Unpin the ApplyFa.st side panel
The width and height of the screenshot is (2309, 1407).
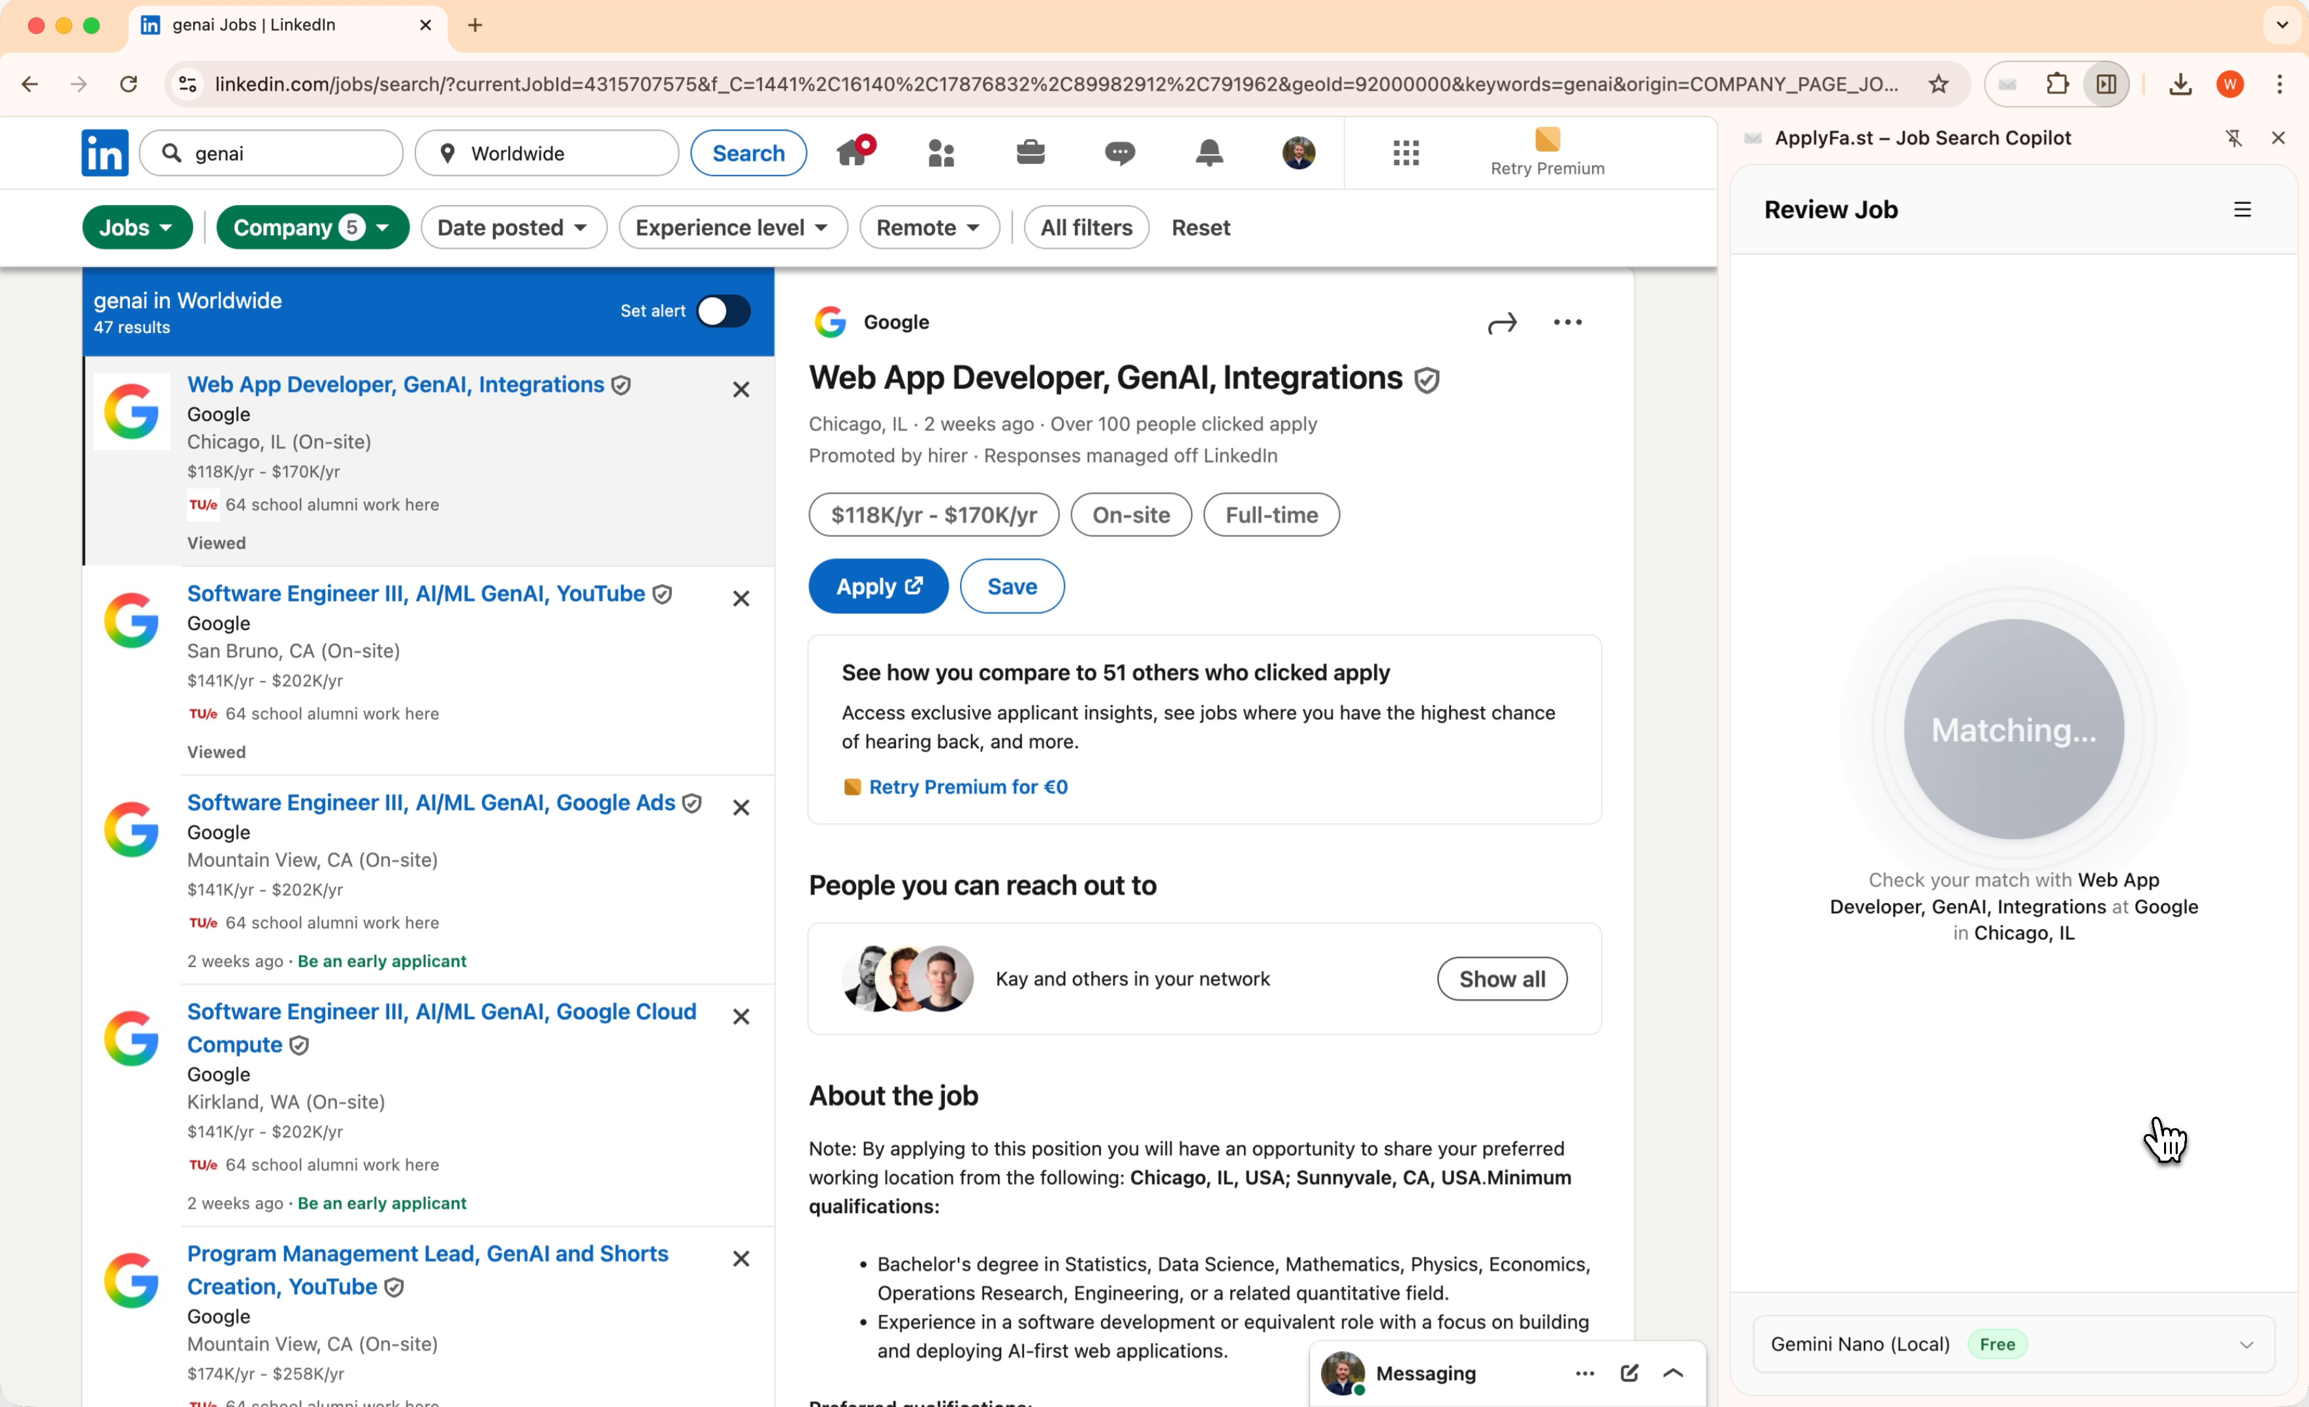coord(2234,138)
